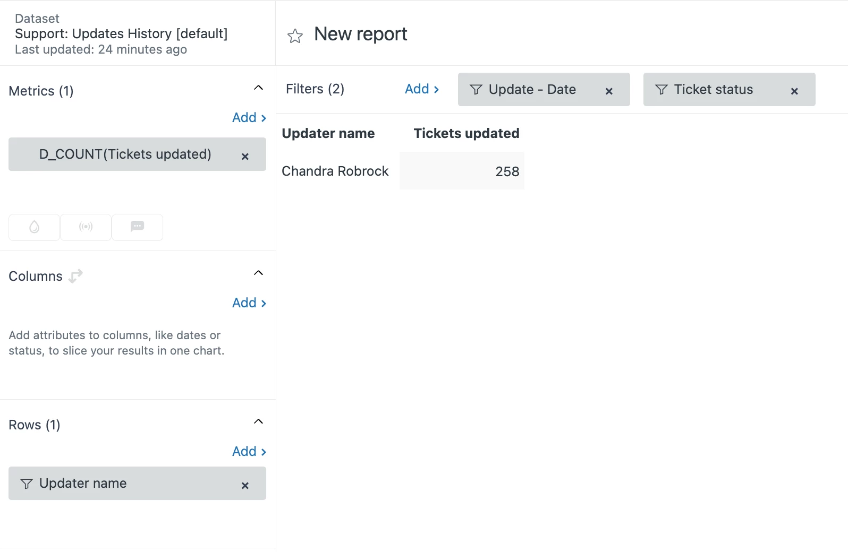Star the New report as favorite
Image resolution: width=848 pixels, height=552 pixels.
pyautogui.click(x=295, y=36)
